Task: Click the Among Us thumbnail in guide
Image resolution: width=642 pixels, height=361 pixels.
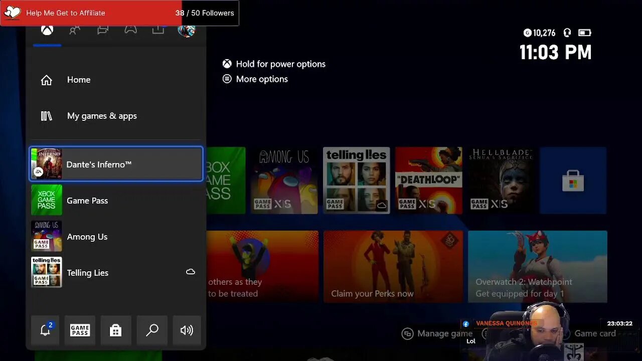Action: click(x=46, y=236)
